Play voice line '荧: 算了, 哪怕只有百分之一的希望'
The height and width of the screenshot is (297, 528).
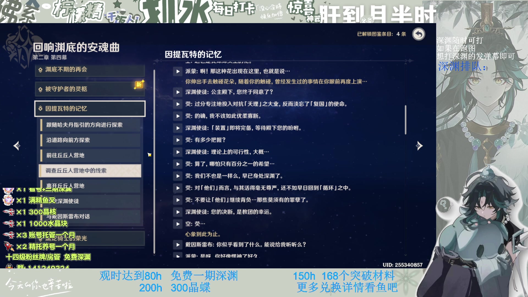tap(178, 164)
